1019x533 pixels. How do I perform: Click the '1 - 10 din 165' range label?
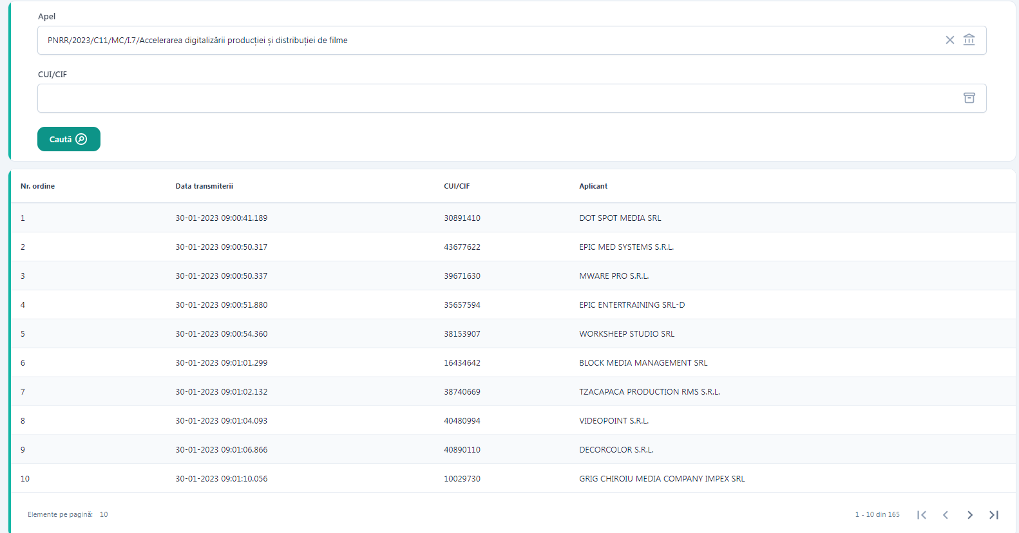click(x=877, y=514)
